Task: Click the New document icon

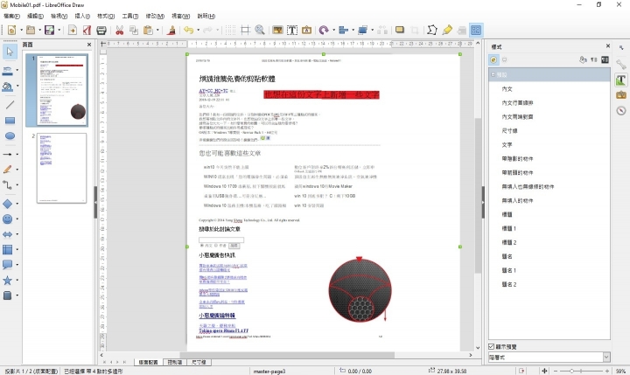Action: pyautogui.click(x=11, y=30)
